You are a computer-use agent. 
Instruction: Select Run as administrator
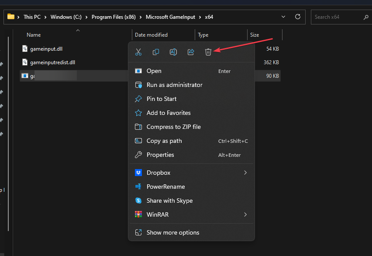191,85
